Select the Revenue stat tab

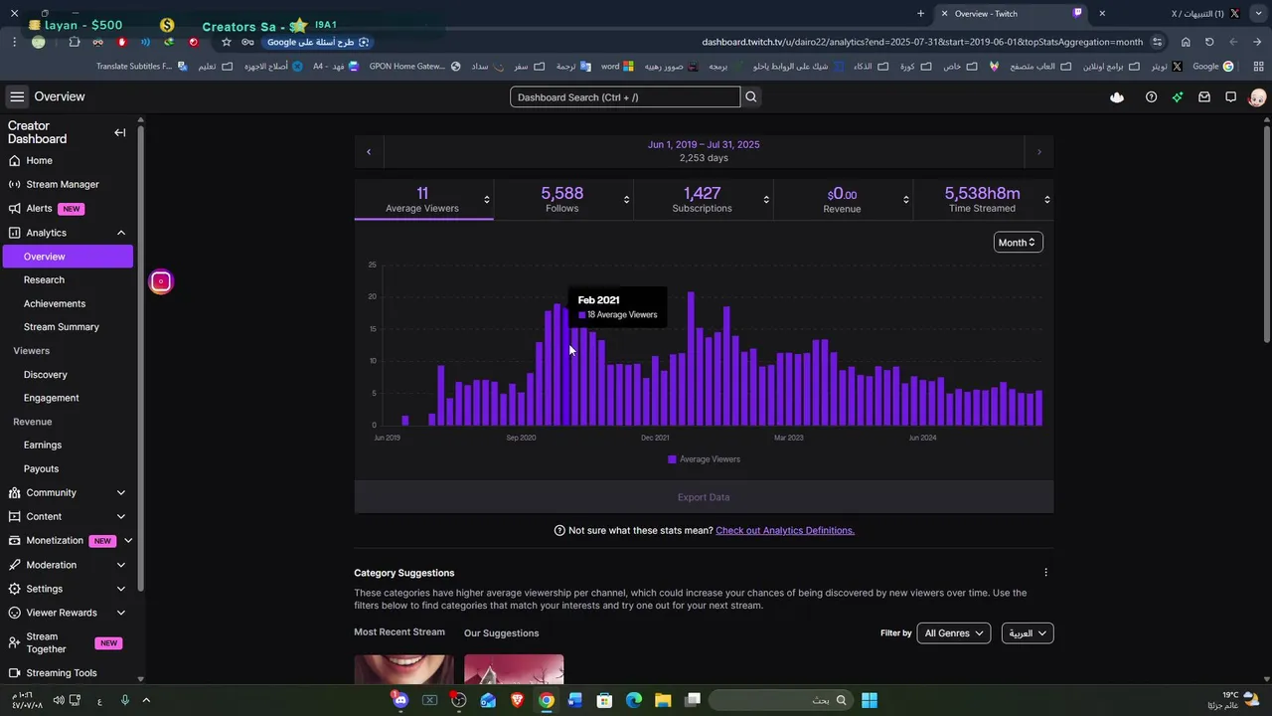(x=842, y=199)
